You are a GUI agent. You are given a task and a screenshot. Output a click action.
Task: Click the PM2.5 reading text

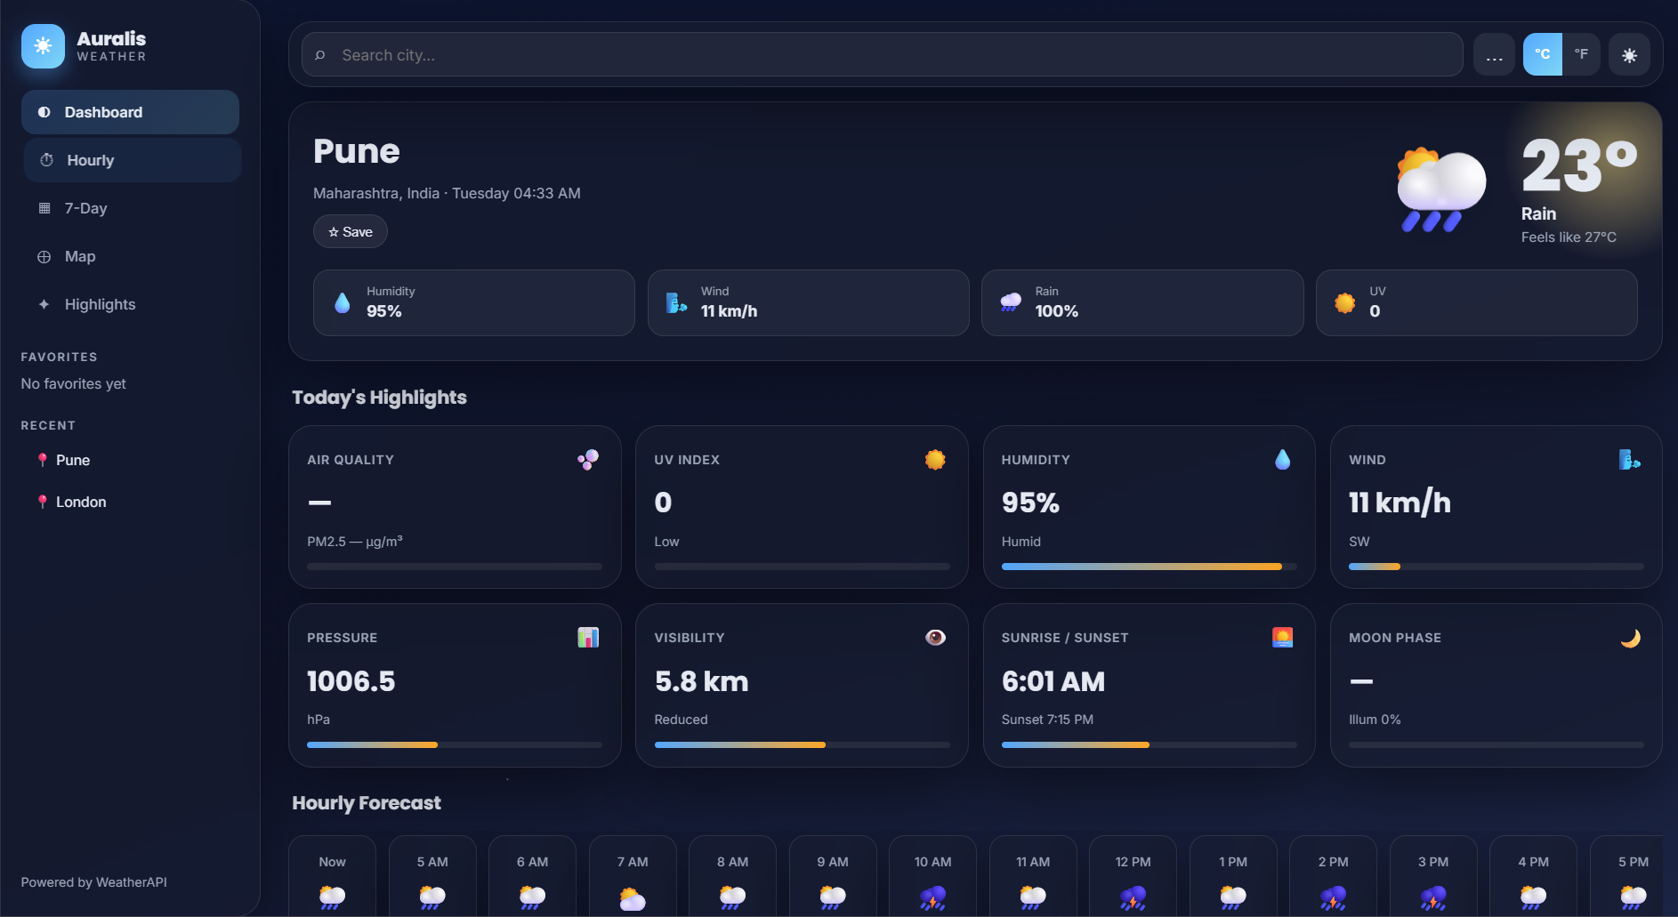click(354, 542)
